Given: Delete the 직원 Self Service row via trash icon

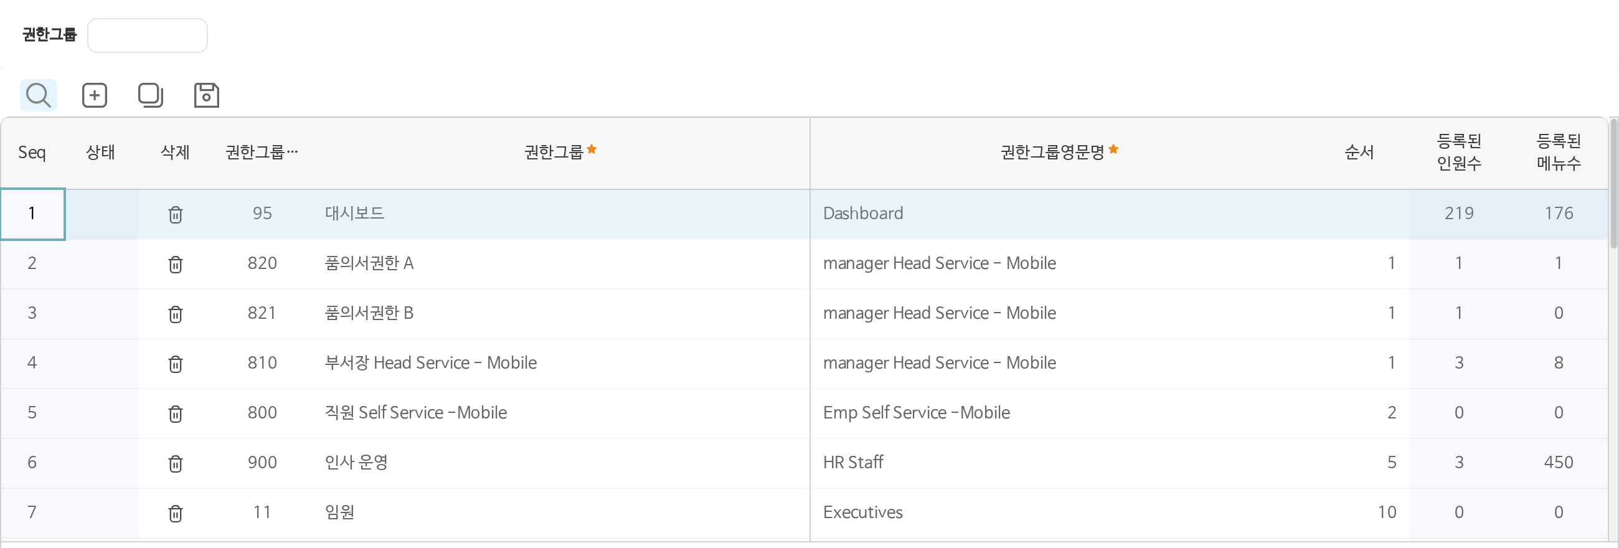Looking at the screenshot, I should (176, 413).
